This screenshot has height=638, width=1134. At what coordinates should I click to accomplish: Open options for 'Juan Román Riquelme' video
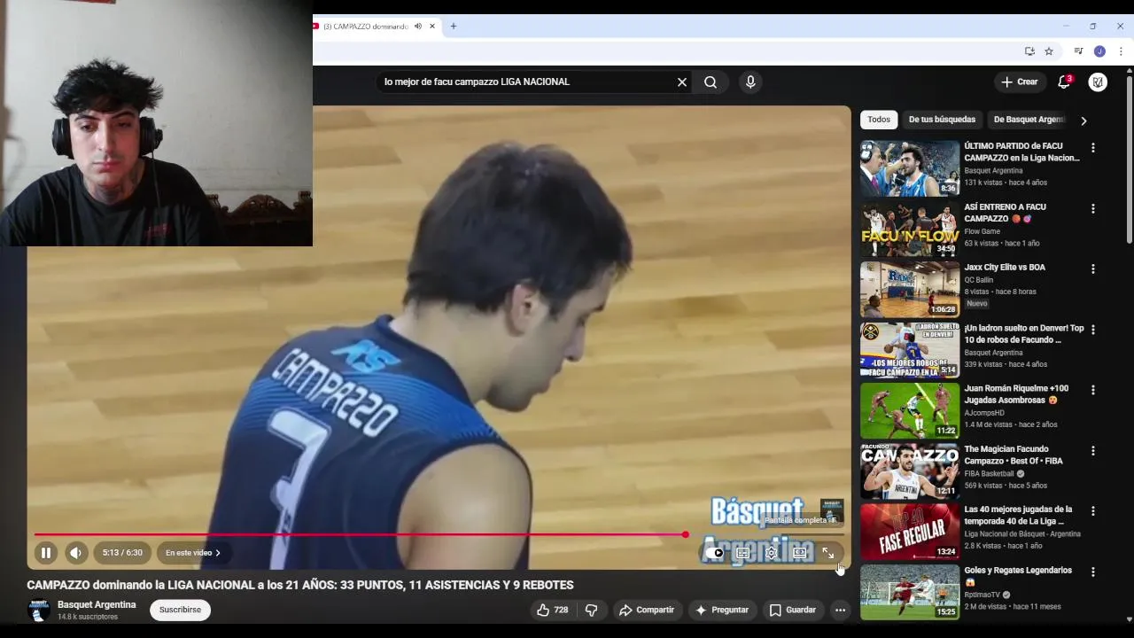1092,390
